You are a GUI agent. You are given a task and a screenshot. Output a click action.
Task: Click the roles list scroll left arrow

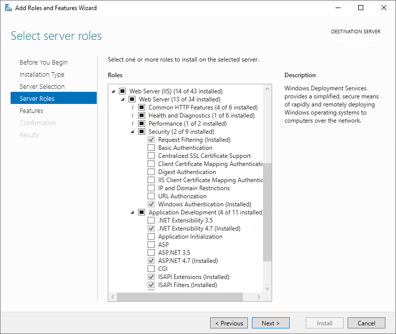pyautogui.click(x=113, y=297)
